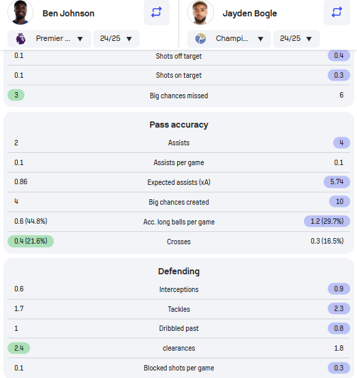Click the Big chances created row label
The image size is (357, 378).
[x=178, y=202]
